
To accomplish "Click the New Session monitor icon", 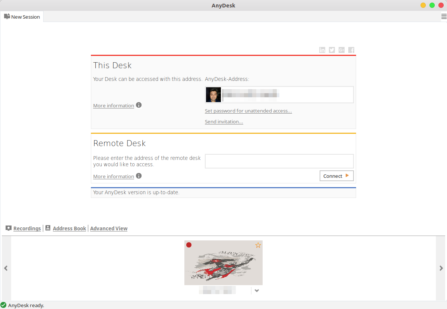I will pos(7,16).
